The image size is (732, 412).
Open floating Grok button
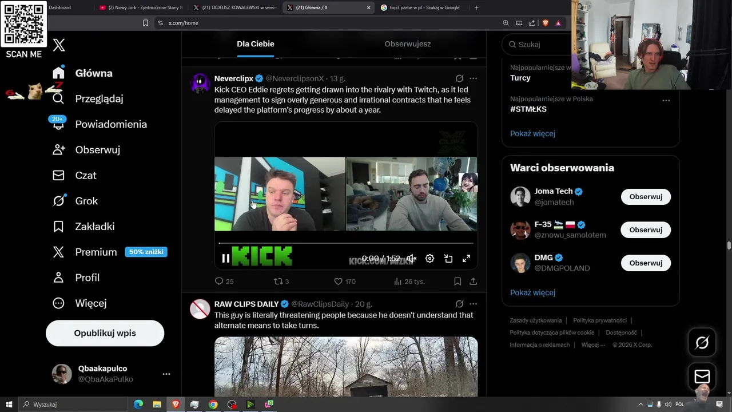point(702,343)
